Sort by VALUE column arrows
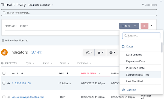The width and height of the screenshot is (164, 101). [x=22, y=73]
